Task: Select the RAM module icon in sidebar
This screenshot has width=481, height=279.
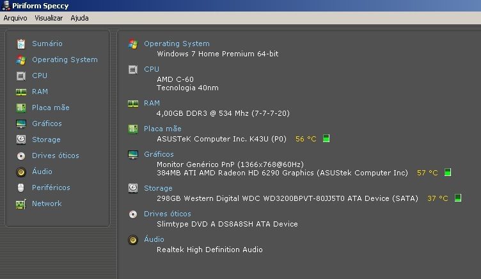Action: tap(21, 92)
